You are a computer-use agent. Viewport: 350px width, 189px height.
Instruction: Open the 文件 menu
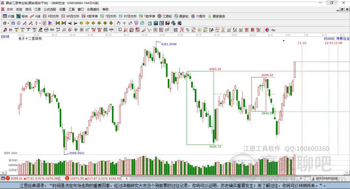[x=10, y=9]
